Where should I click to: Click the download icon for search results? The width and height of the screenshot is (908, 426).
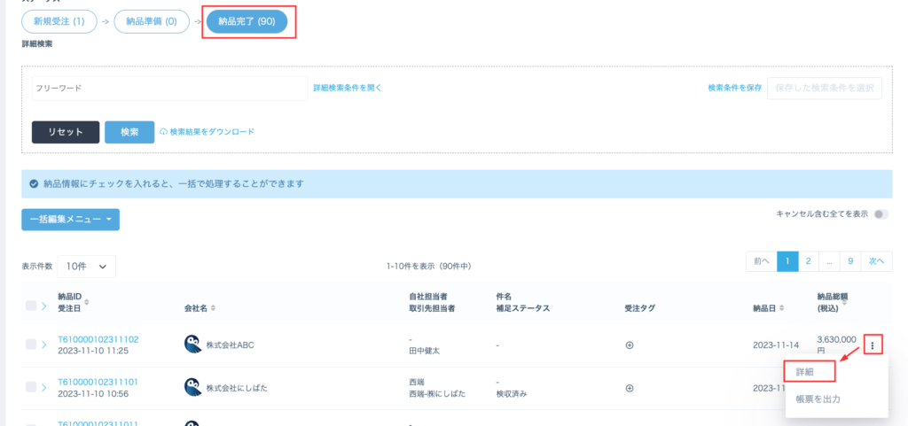163,132
